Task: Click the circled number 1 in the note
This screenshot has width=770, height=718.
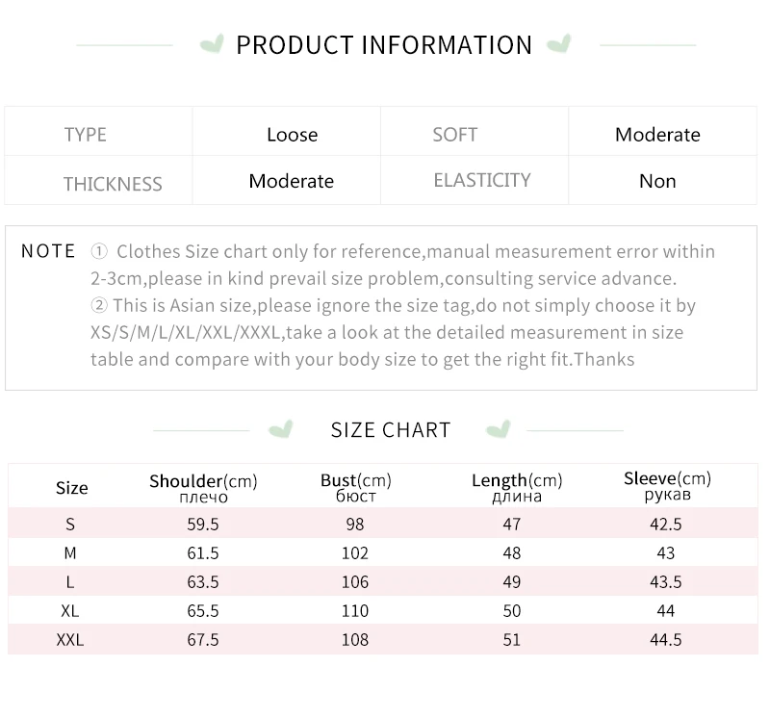Action: click(99, 251)
